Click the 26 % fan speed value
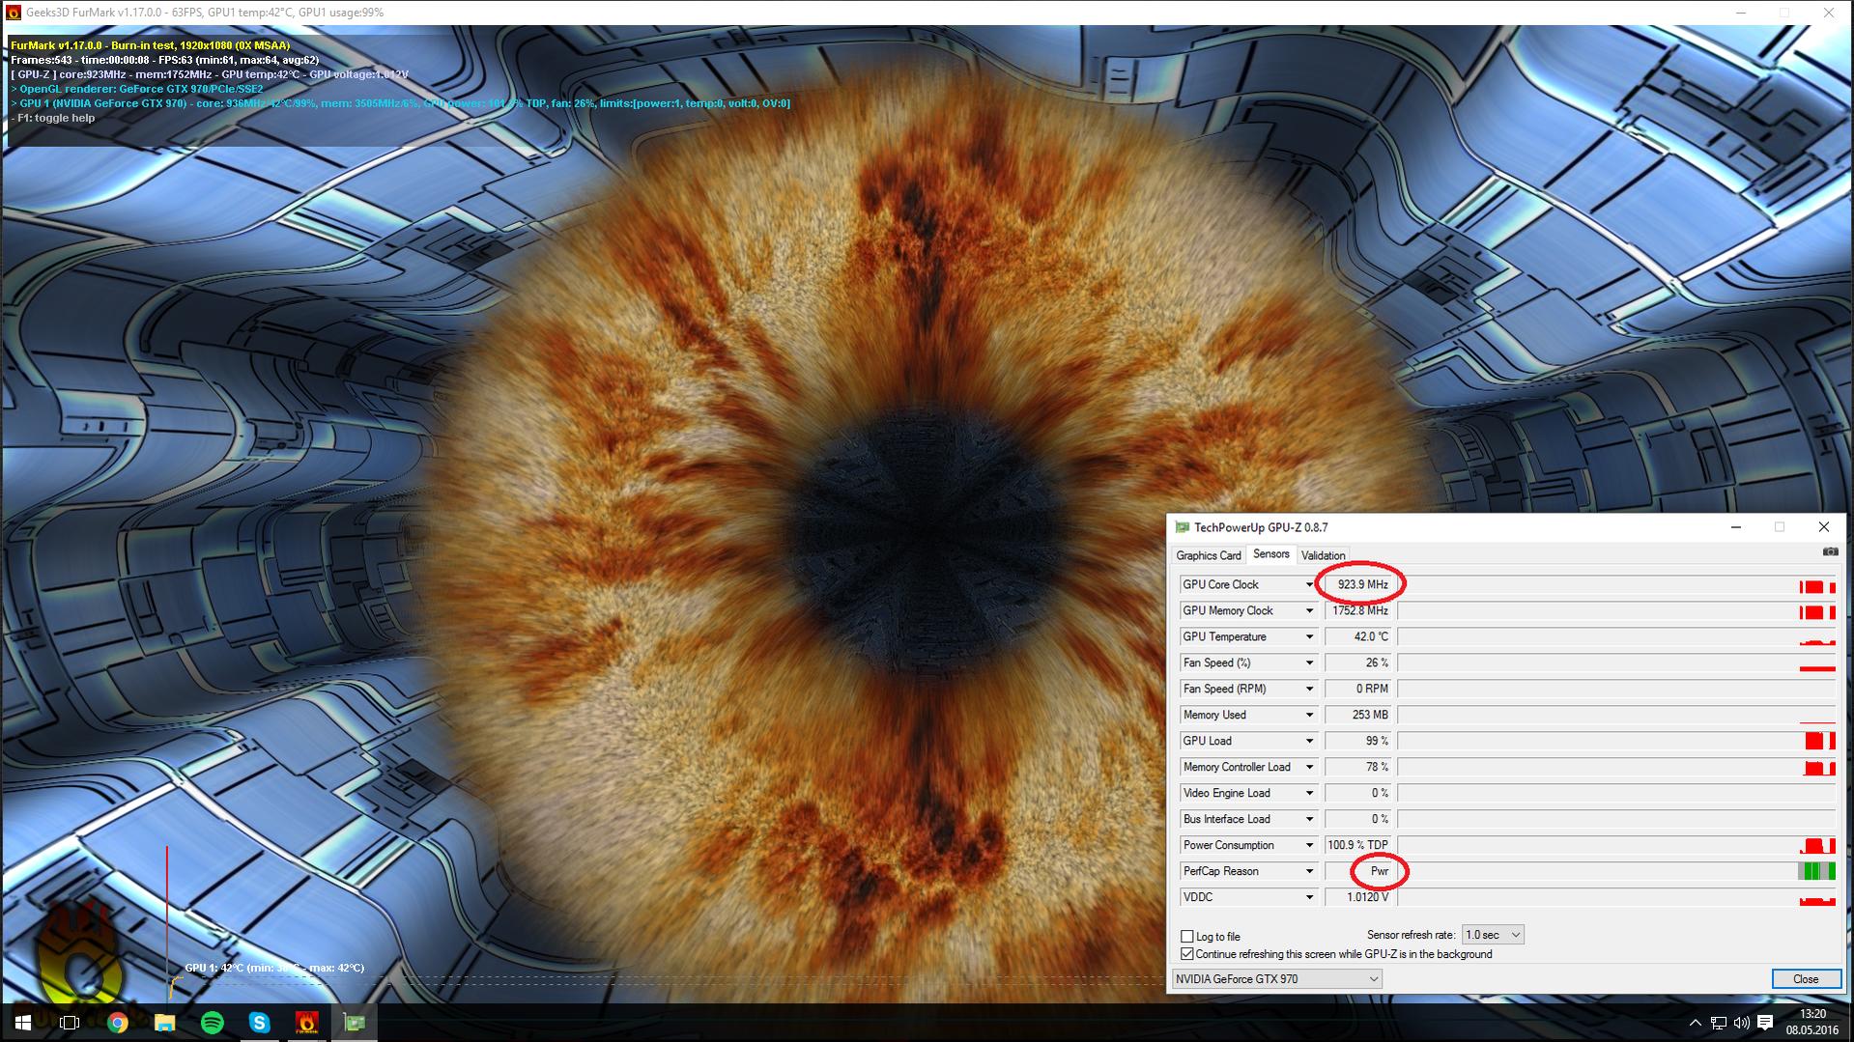 tap(1358, 663)
